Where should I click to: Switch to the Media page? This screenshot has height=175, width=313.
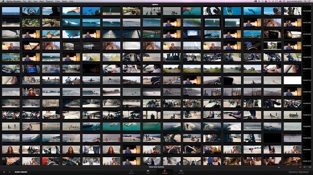click(x=131, y=172)
